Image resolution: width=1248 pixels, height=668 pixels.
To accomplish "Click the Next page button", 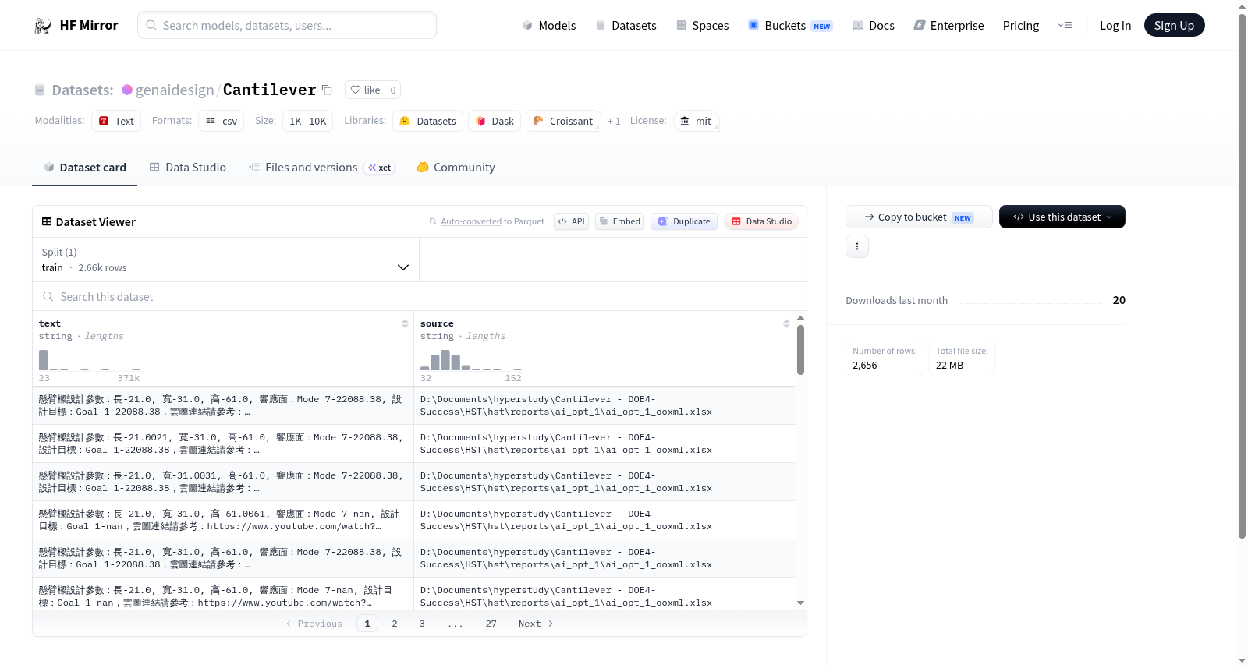I will (536, 624).
